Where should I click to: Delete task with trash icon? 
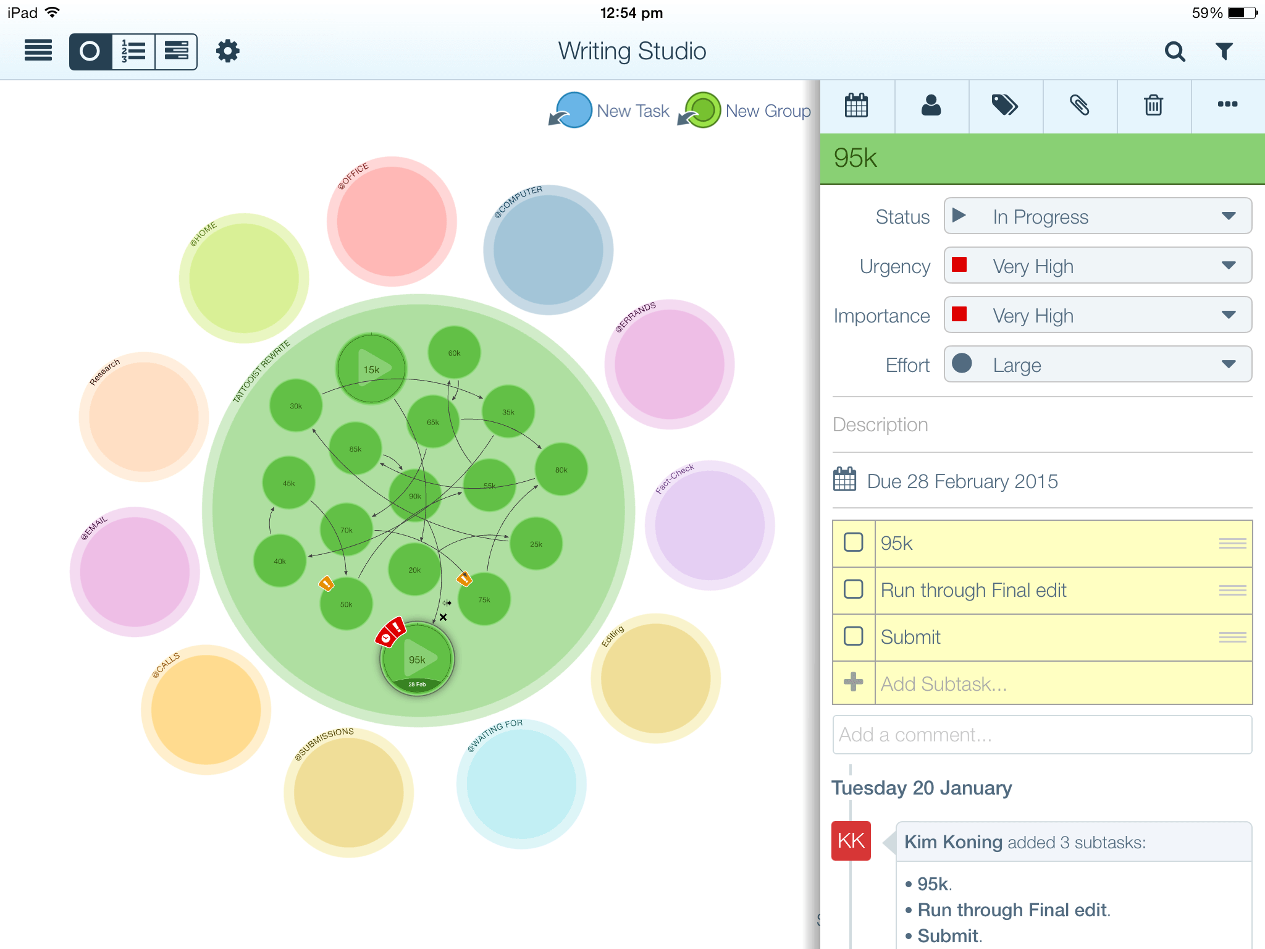[x=1153, y=106]
